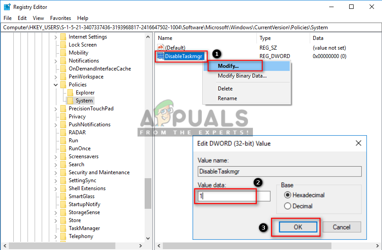
Task: Expand the PushNotifications tree node
Action: coord(55,125)
